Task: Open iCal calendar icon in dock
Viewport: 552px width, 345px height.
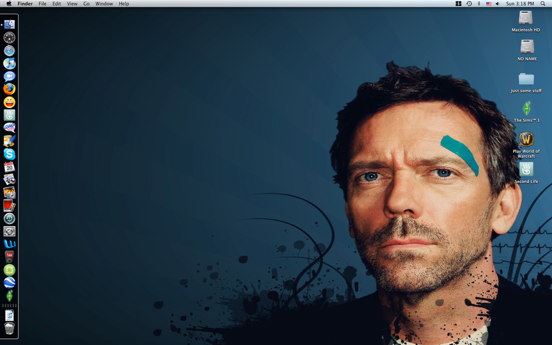Action: click(x=9, y=167)
